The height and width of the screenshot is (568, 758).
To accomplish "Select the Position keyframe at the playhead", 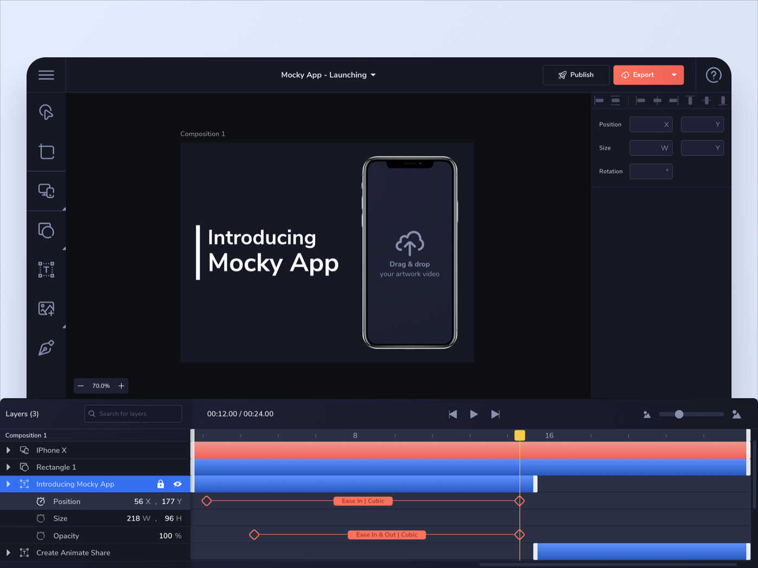I will click(519, 501).
